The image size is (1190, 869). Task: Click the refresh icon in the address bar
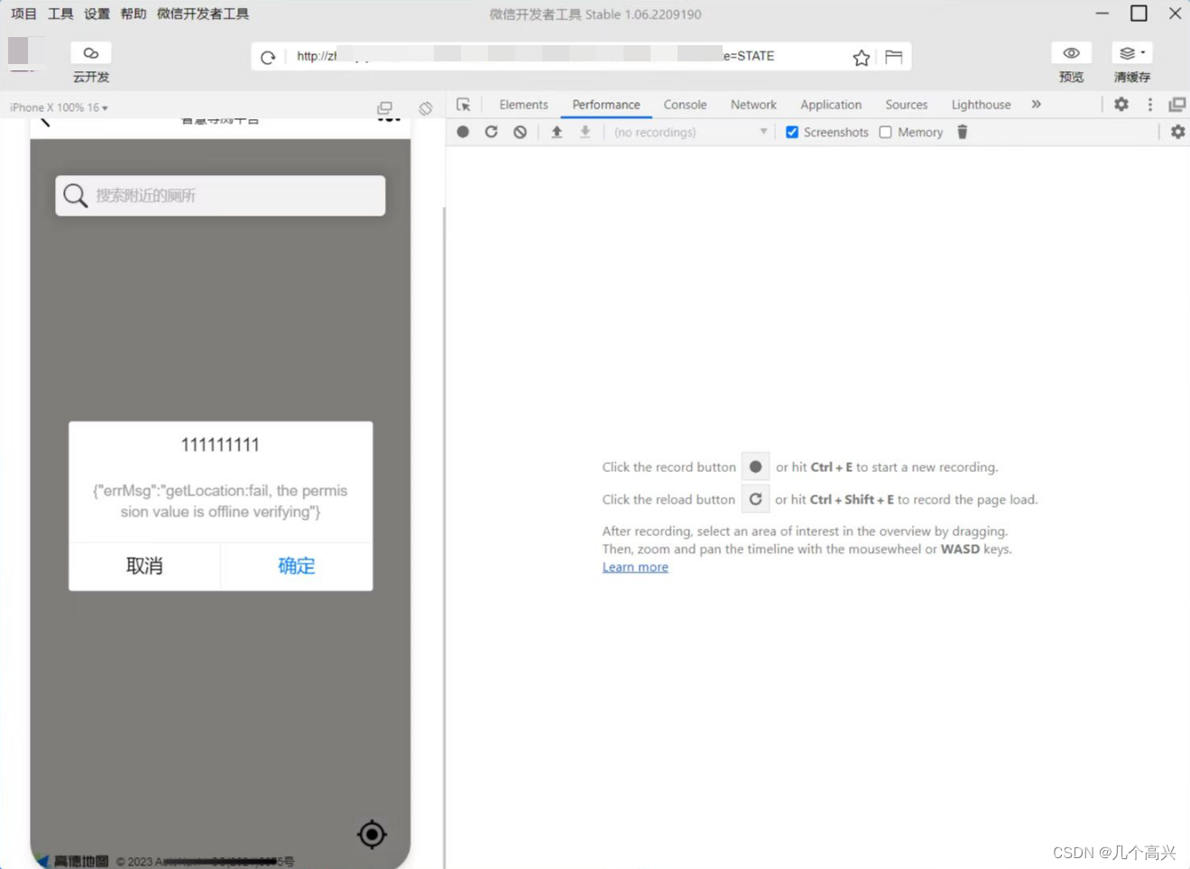[268, 56]
